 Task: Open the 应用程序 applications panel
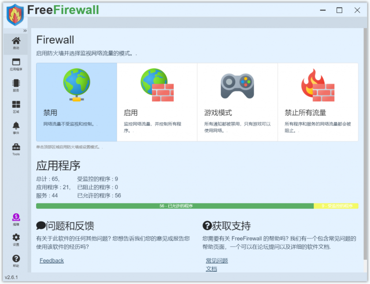click(x=16, y=63)
